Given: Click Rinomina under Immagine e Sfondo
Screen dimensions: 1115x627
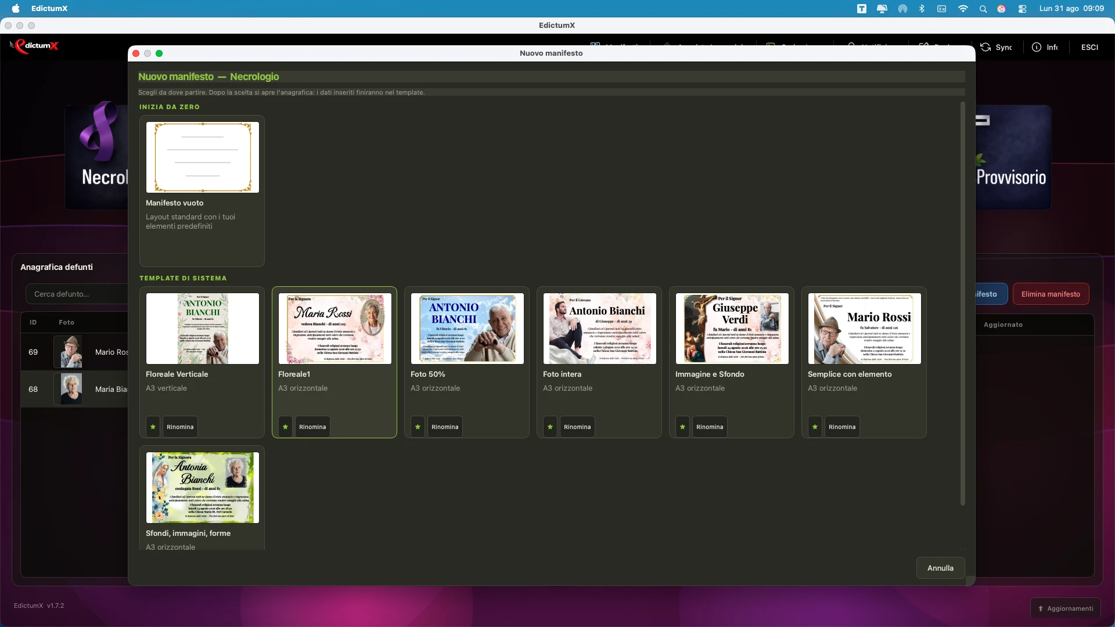Looking at the screenshot, I should tap(710, 427).
